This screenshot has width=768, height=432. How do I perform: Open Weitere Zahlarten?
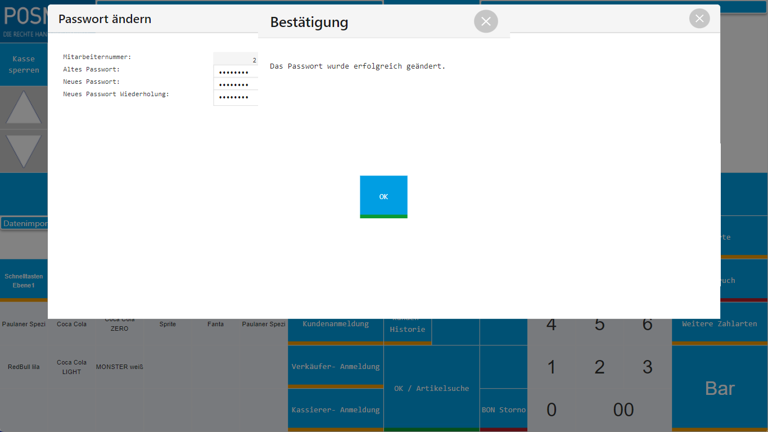(x=719, y=324)
